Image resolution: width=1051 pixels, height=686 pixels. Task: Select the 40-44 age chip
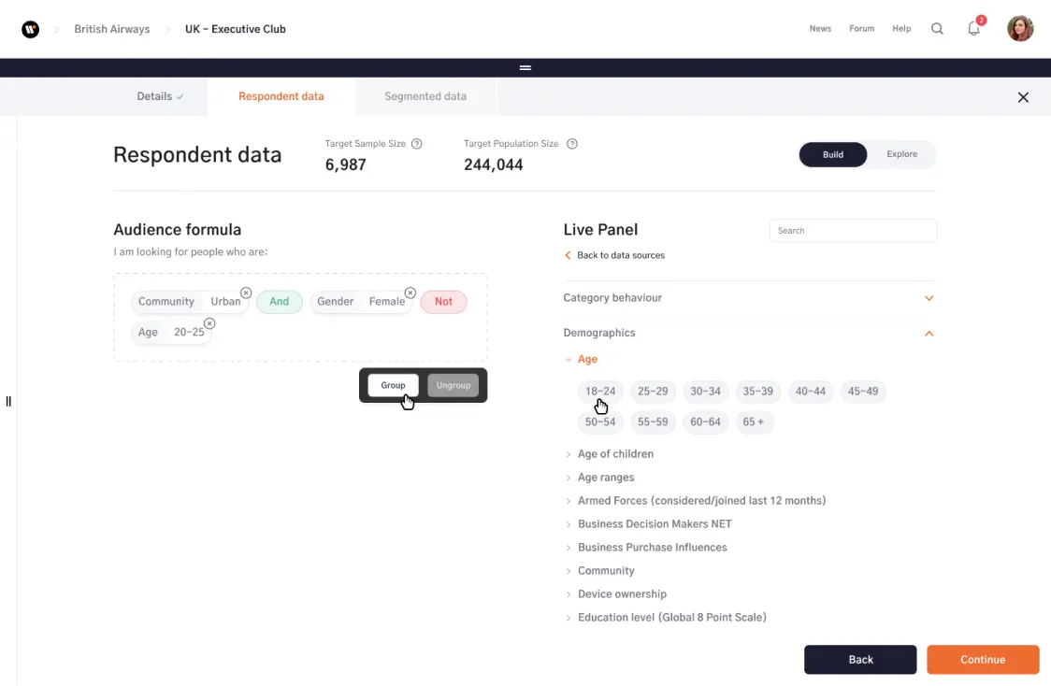[811, 392]
